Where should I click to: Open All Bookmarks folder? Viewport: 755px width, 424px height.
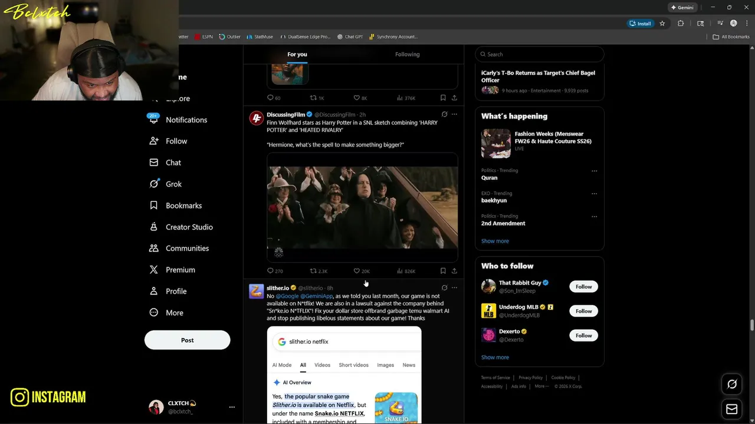(731, 37)
